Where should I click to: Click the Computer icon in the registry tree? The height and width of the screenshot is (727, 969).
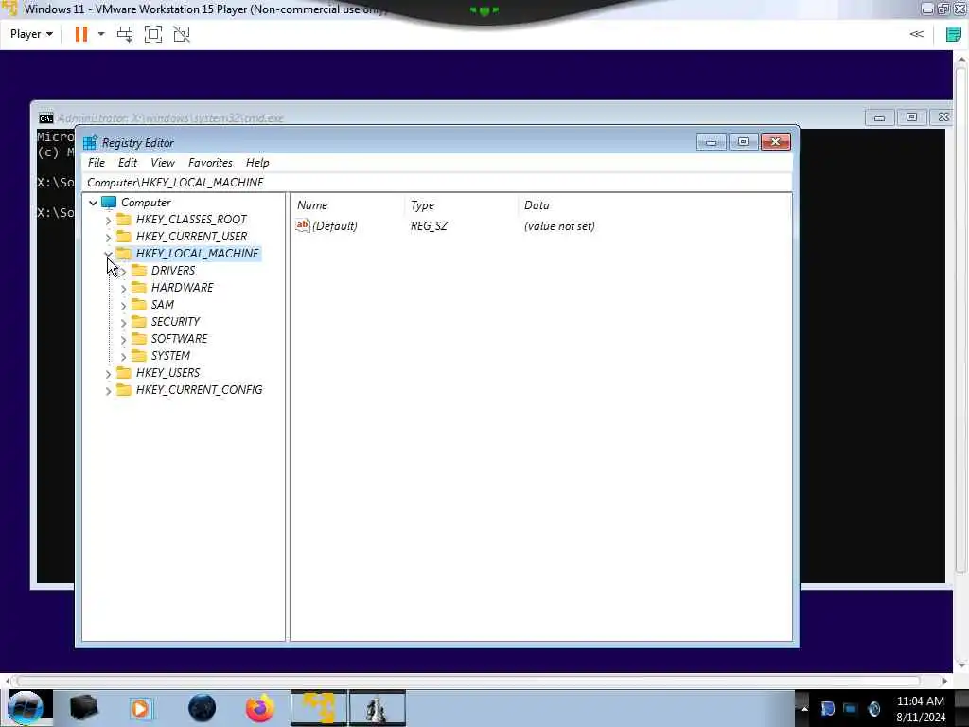[109, 203]
